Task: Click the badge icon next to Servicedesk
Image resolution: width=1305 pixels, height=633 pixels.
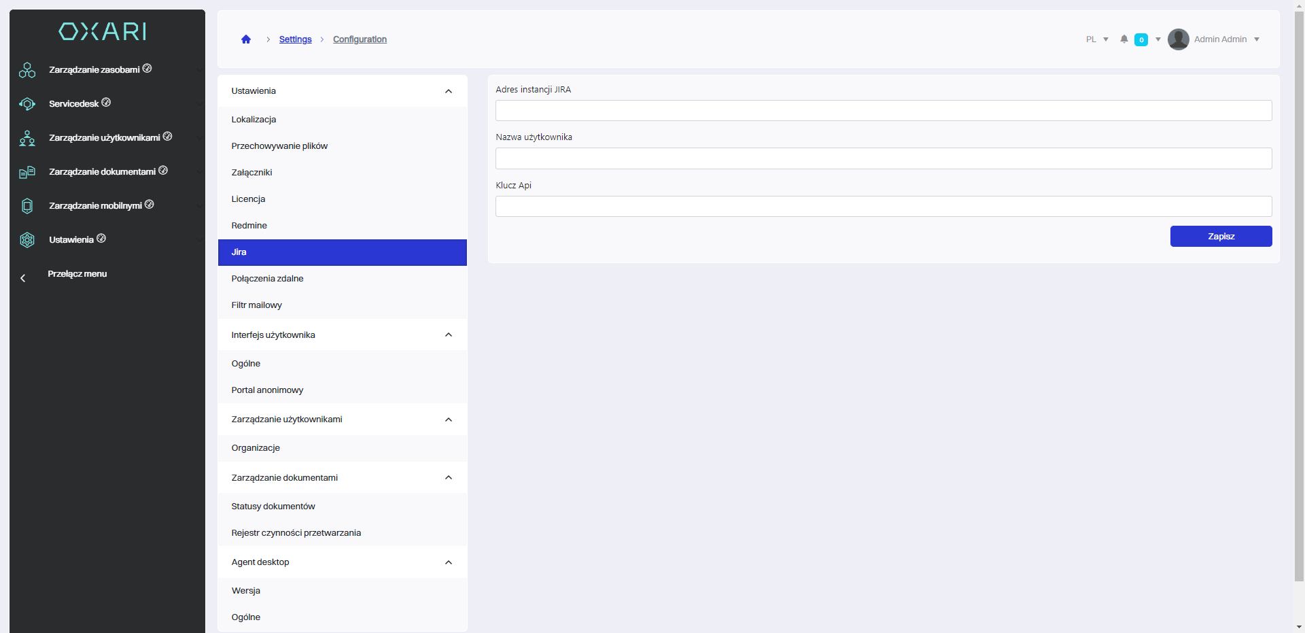Action: (x=106, y=102)
